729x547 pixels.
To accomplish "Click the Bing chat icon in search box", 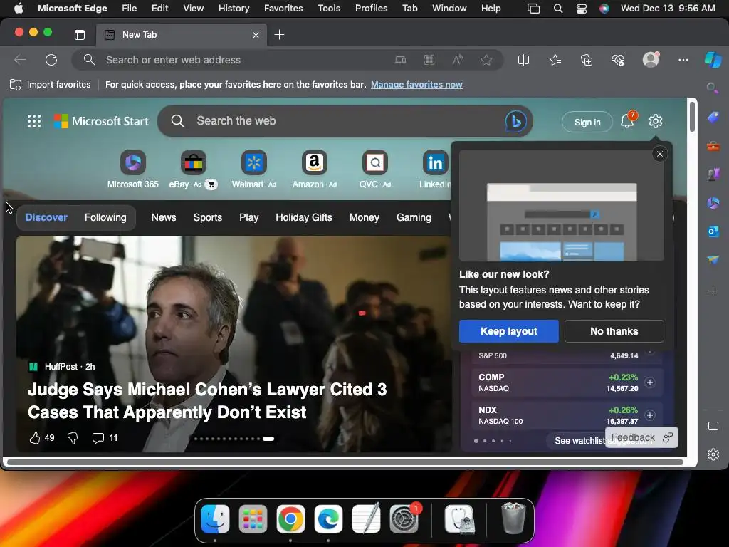I will tap(515, 121).
